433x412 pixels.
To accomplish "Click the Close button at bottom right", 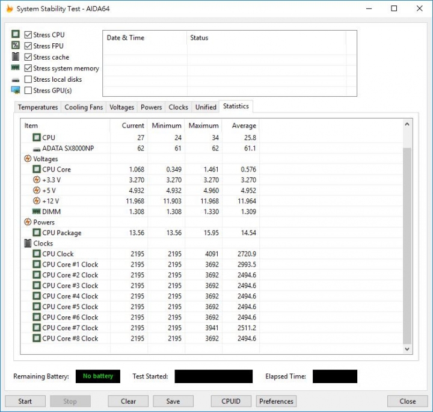I will pyautogui.click(x=408, y=401).
